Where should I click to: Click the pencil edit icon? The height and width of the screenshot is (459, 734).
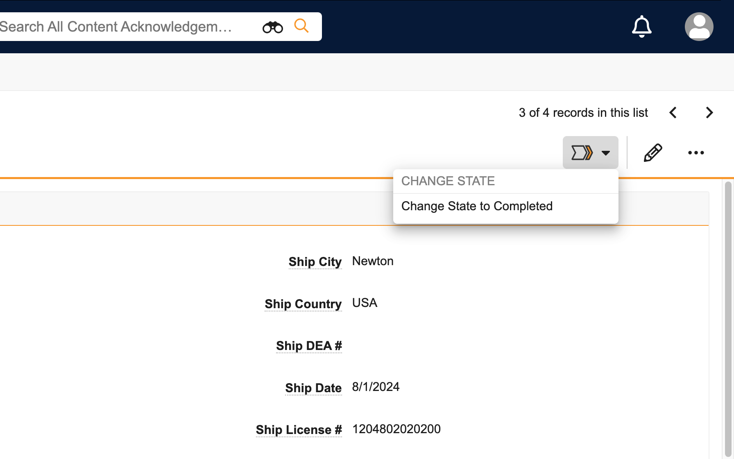653,153
